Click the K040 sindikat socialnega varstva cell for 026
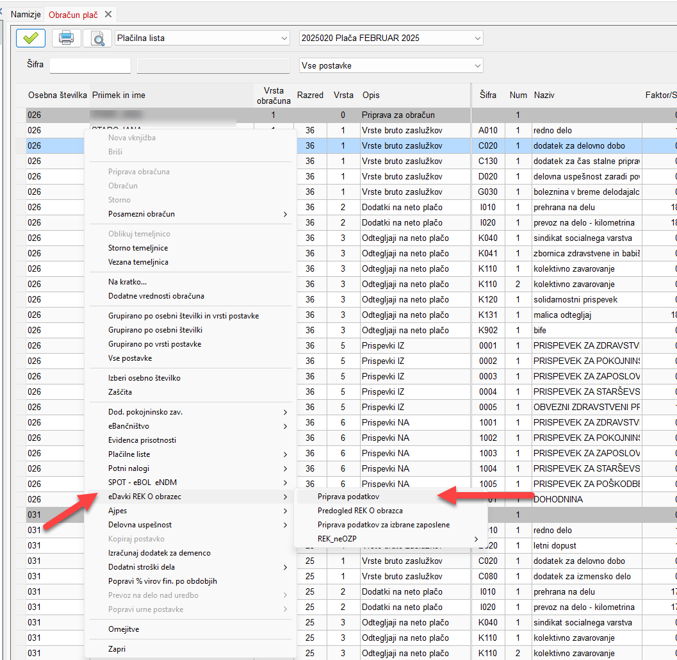 point(586,238)
